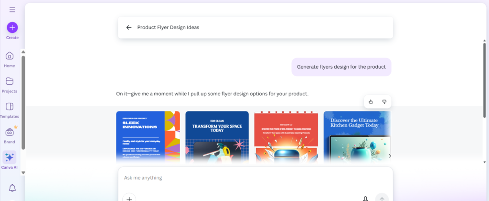The width and height of the screenshot is (489, 201).
Task: Select Canva AI sparkle icon
Action: click(x=10, y=158)
